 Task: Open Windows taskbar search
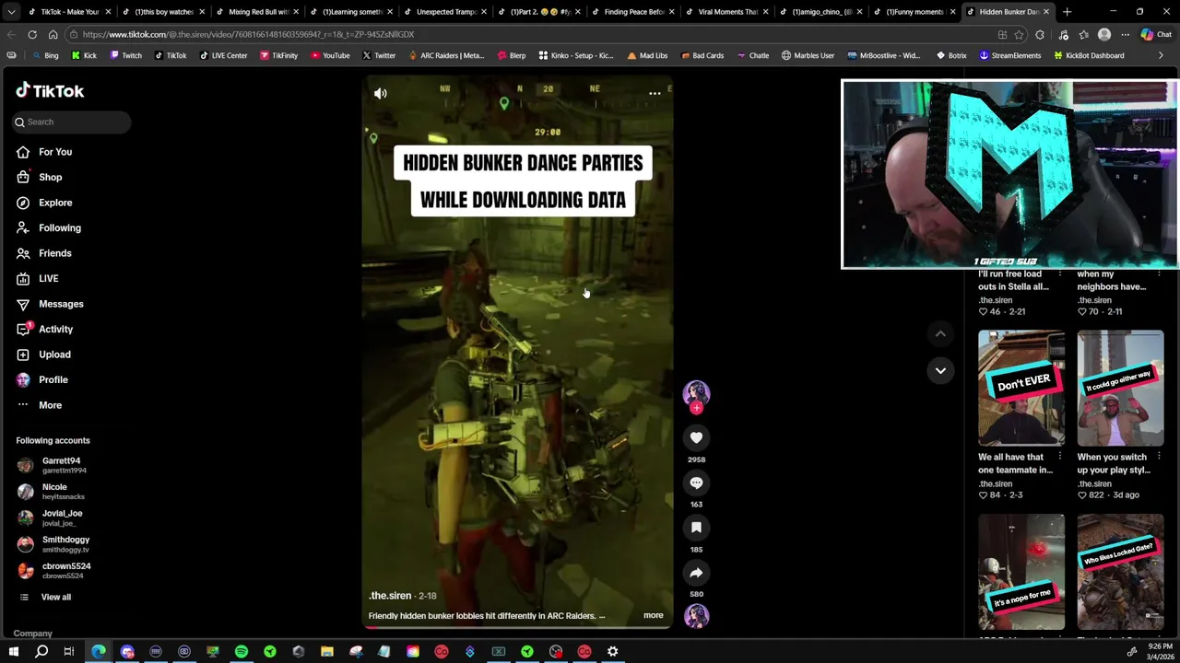point(41,652)
